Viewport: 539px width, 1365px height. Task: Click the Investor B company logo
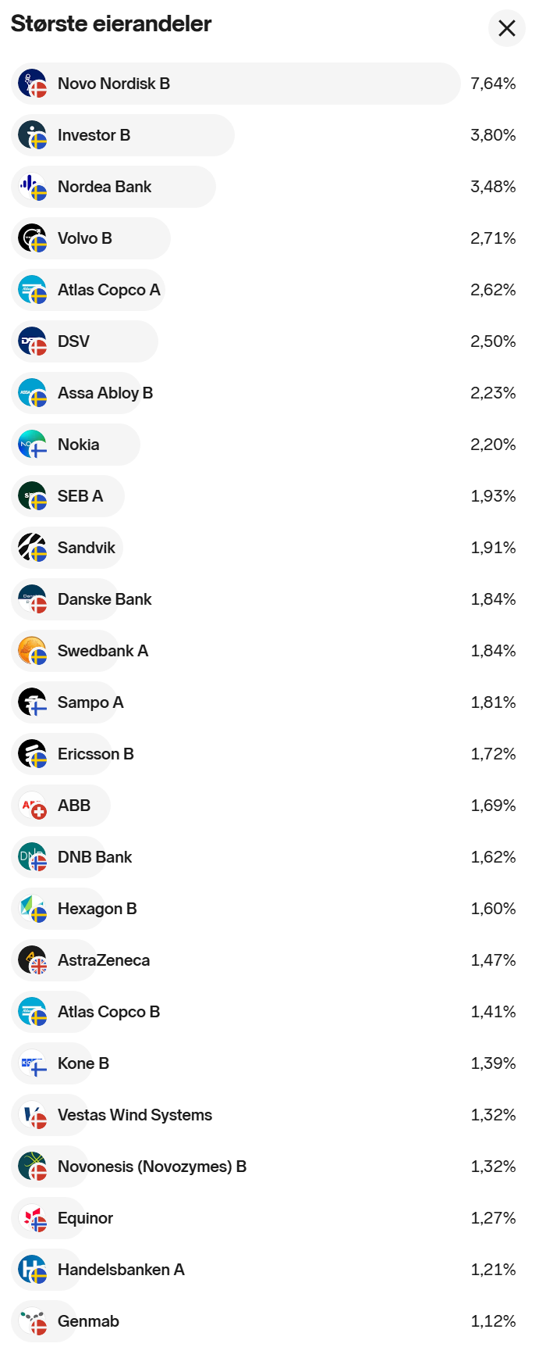(x=32, y=135)
